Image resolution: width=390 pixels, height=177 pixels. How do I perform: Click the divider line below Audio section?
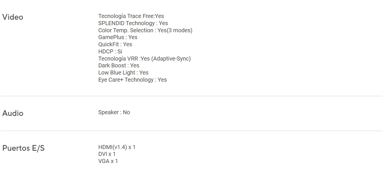(191, 131)
